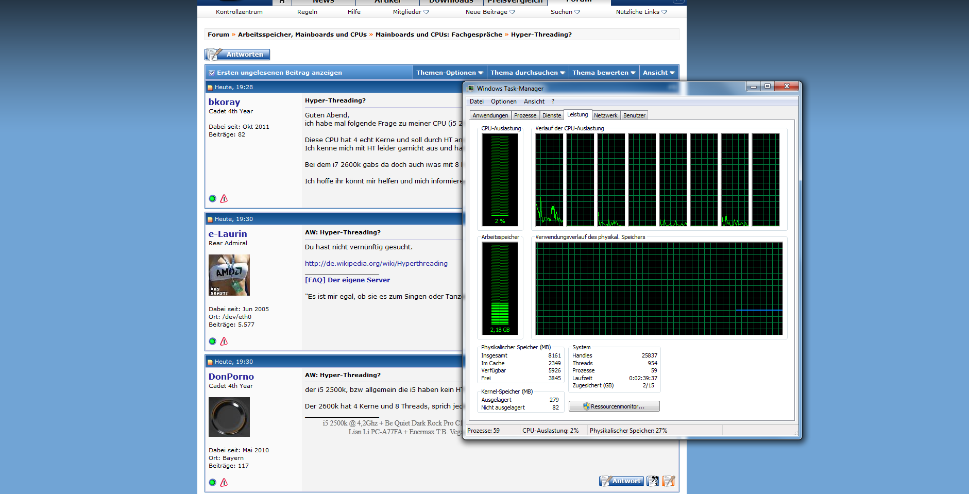969x494 pixels.
Task: Open the ? help menu in Task Manager
Action: pos(553,101)
